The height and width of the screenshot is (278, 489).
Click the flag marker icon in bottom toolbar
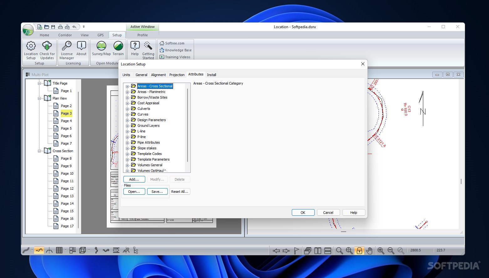[296, 250]
